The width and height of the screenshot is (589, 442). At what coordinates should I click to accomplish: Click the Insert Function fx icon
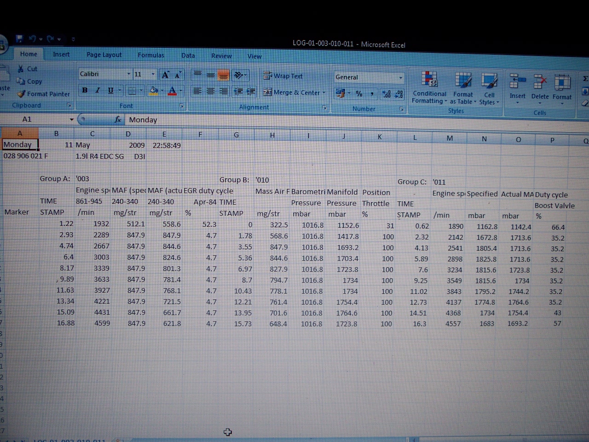tap(118, 119)
